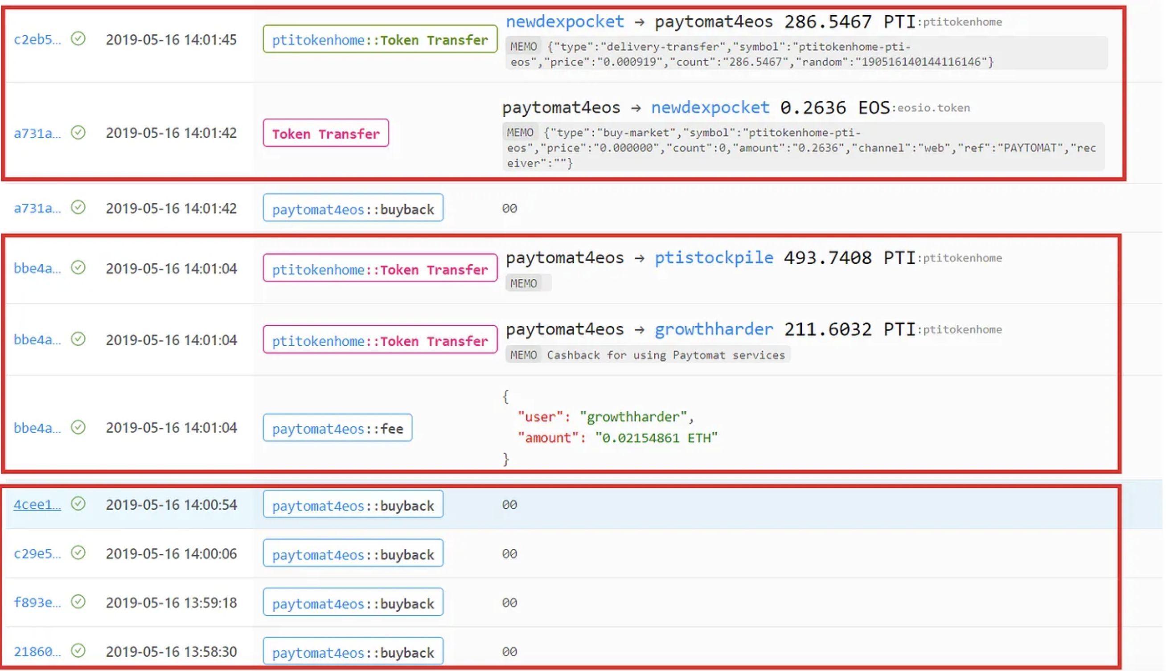This screenshot has width=1166, height=671.
Task: Click the timestamp 2019-05-16 13:59:18
Action: coord(172,603)
